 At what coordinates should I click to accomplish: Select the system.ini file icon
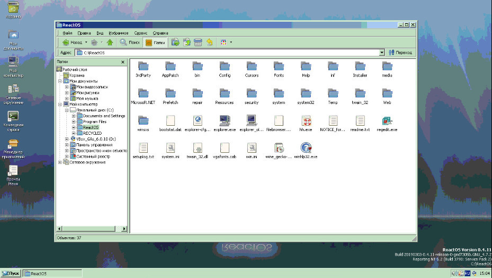pos(171,147)
